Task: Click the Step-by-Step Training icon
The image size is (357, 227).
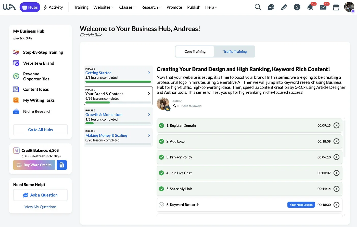Action: coord(16,52)
